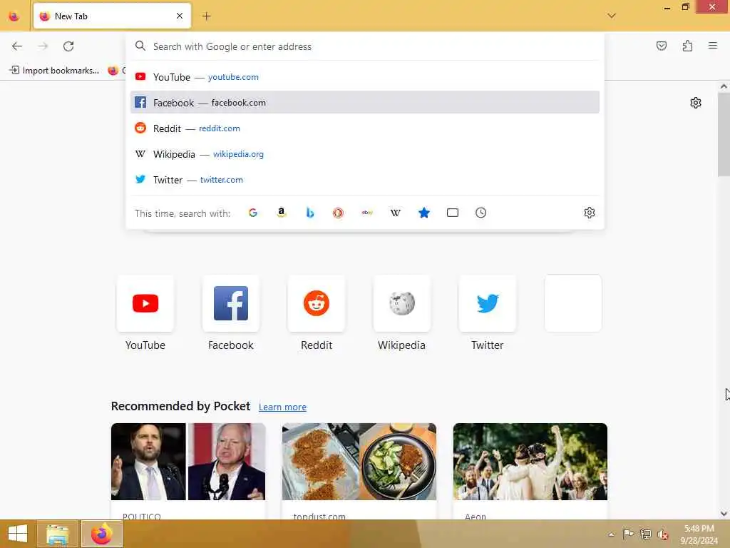Open new tab page settings gear
The image size is (730, 548).
coord(696,103)
